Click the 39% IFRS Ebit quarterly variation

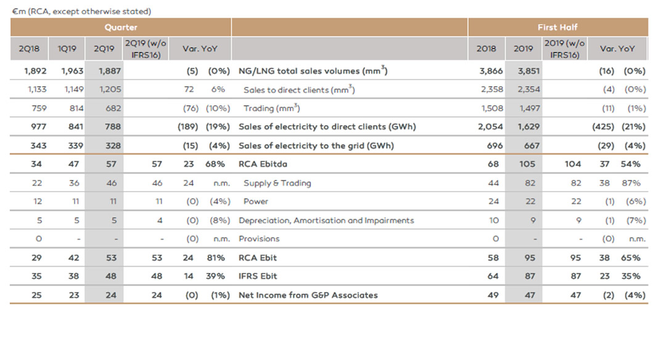215,276
